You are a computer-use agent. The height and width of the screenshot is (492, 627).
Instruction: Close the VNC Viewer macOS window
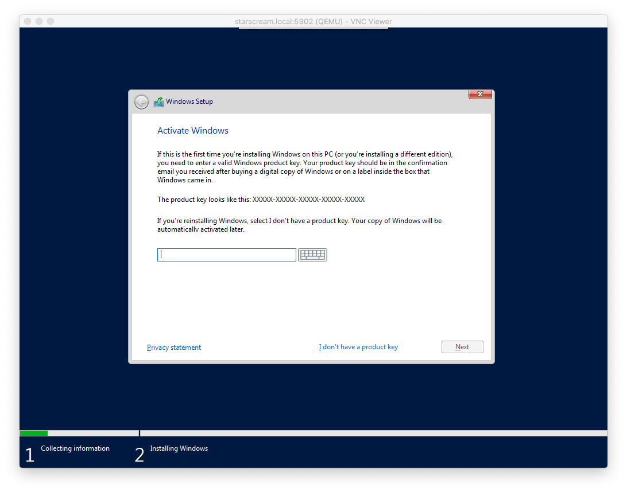[x=28, y=21]
